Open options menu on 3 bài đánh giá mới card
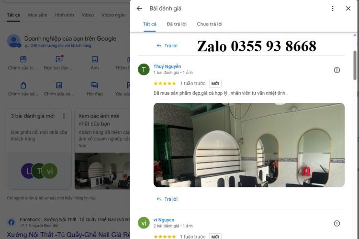This screenshot has width=359, height=239. [x=64, y=116]
